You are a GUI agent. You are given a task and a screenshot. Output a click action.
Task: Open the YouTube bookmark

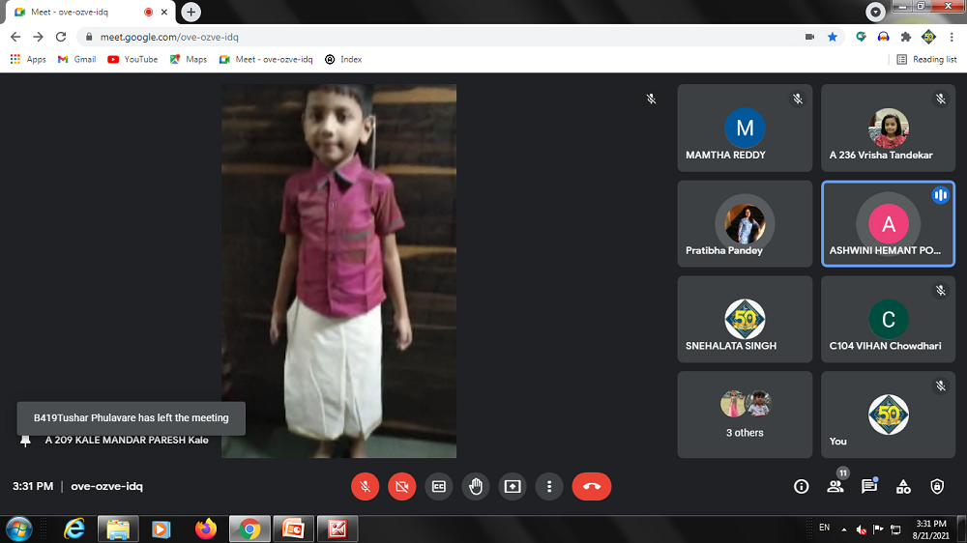[132, 59]
